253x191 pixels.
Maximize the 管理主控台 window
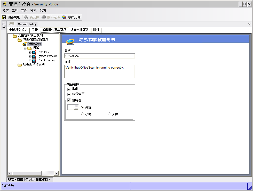[245, 4]
